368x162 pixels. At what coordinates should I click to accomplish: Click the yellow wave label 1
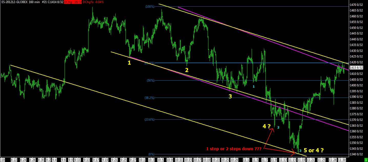pyautogui.click(x=129, y=63)
